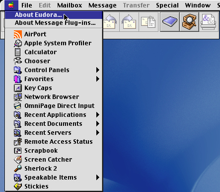Click the Control Panels folder icon
This screenshot has height=192, width=220.
[x=18, y=70]
